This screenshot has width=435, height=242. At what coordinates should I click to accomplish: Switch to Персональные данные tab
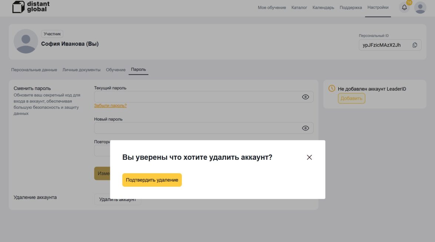point(34,70)
